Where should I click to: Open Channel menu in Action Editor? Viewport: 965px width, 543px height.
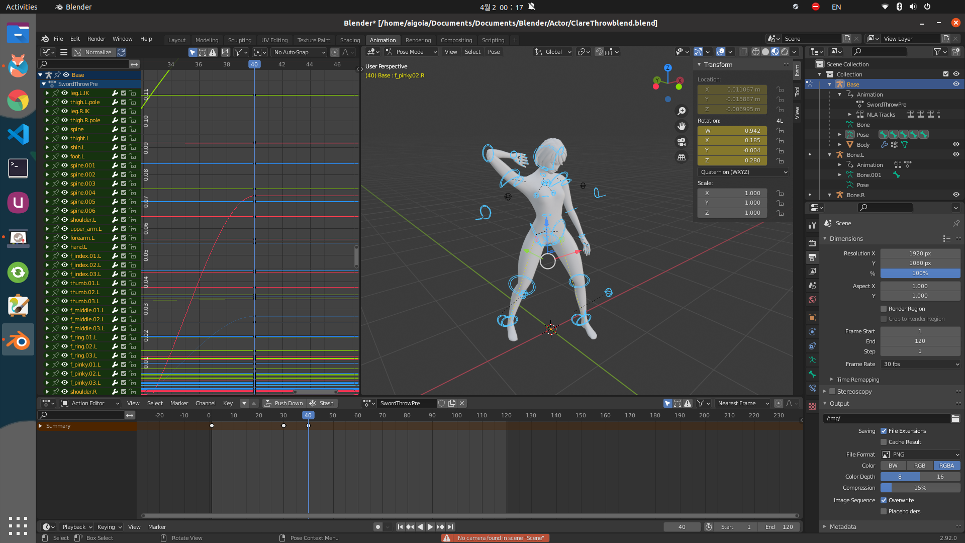pyautogui.click(x=205, y=403)
